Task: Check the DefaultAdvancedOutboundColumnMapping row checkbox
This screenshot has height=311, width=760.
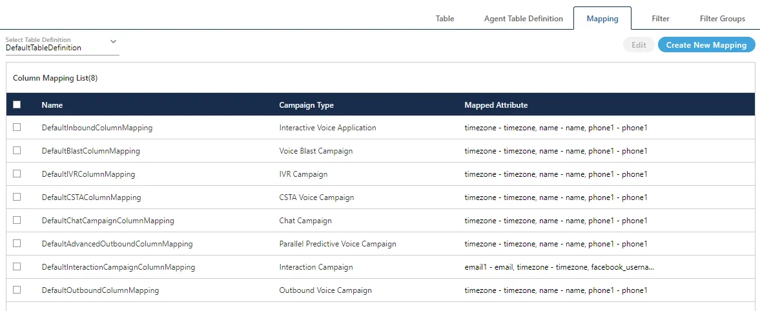Action: [17, 244]
